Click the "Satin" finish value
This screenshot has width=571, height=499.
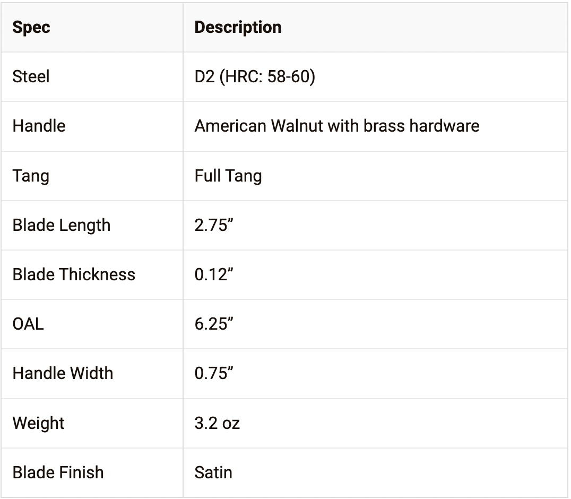tap(213, 472)
